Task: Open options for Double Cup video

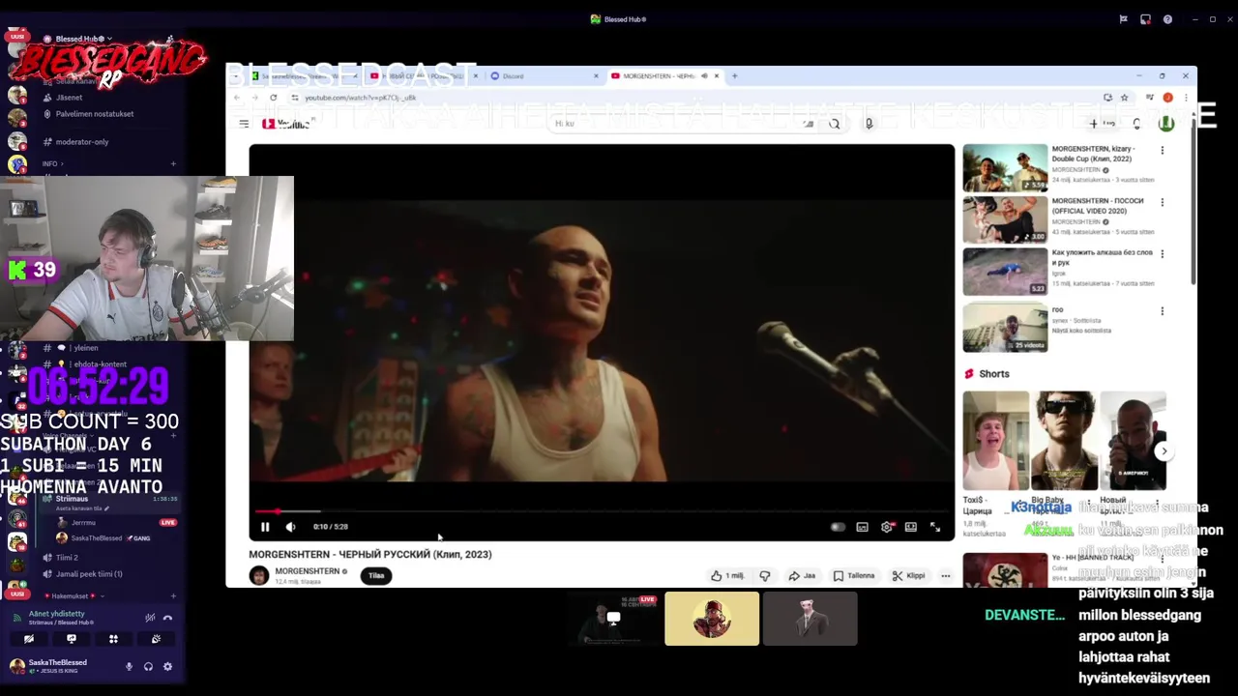Action: pos(1162,151)
